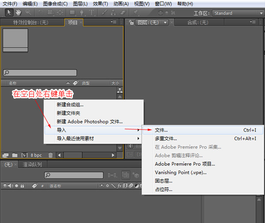
Task: Open the composition panel options menu
Action: pyautogui.click(x=253, y=22)
